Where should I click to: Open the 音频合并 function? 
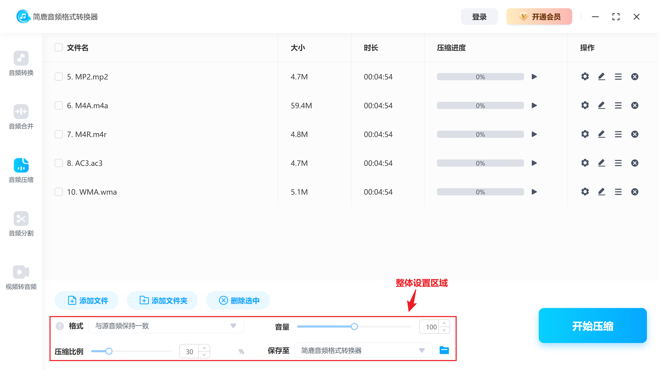pyautogui.click(x=21, y=118)
